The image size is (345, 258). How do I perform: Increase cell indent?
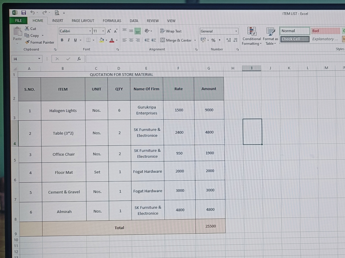click(x=154, y=40)
